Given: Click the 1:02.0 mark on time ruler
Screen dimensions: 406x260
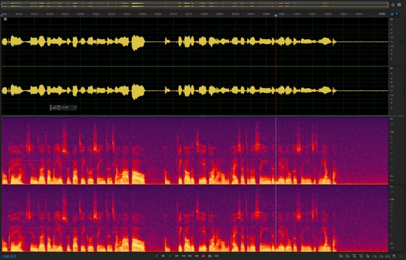Looking at the screenshot, I should pos(328,14).
